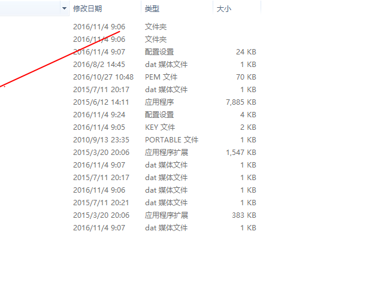Click the 2 KB size cell
This screenshot has width=375, height=289.
(248, 127)
